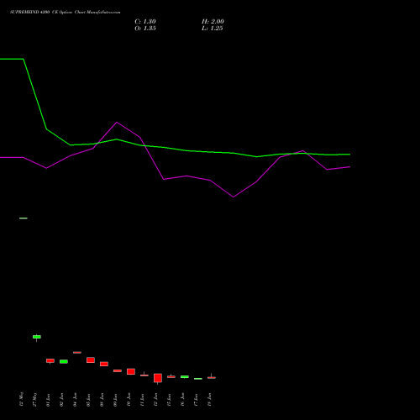Click the green candlestick above 02 Jun

coord(64,361)
